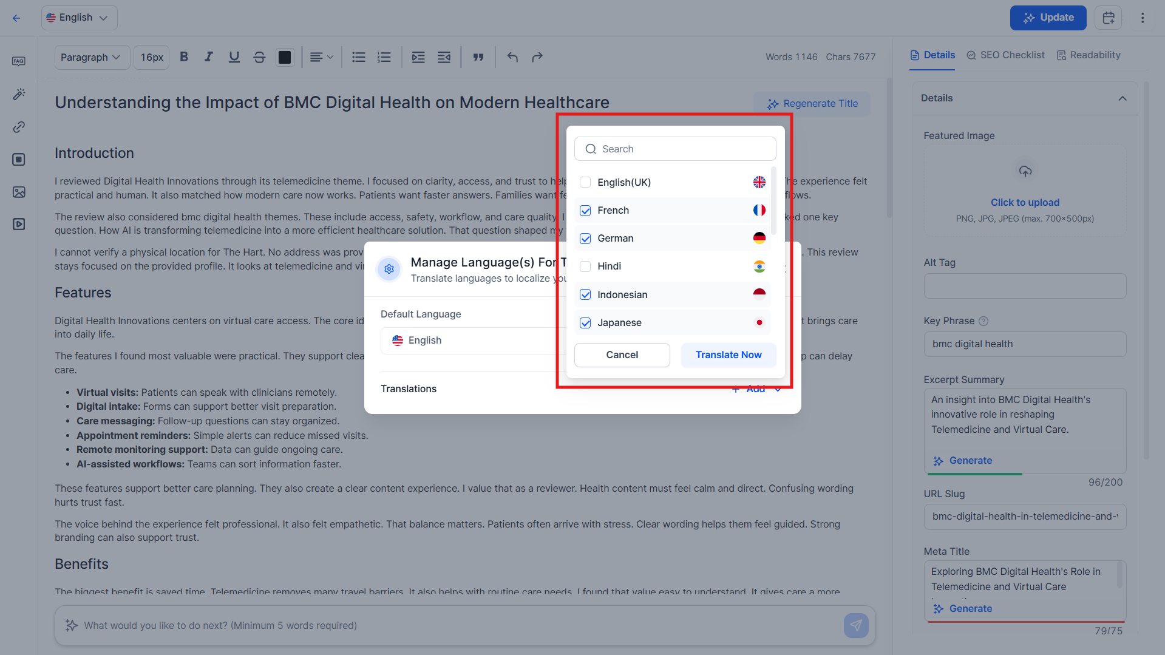
Task: Click the article title heading
Action: [332, 103]
